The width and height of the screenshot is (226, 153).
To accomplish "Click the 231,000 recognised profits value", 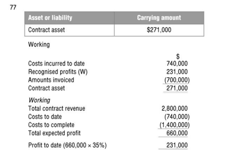I will pyautogui.click(x=177, y=72).
